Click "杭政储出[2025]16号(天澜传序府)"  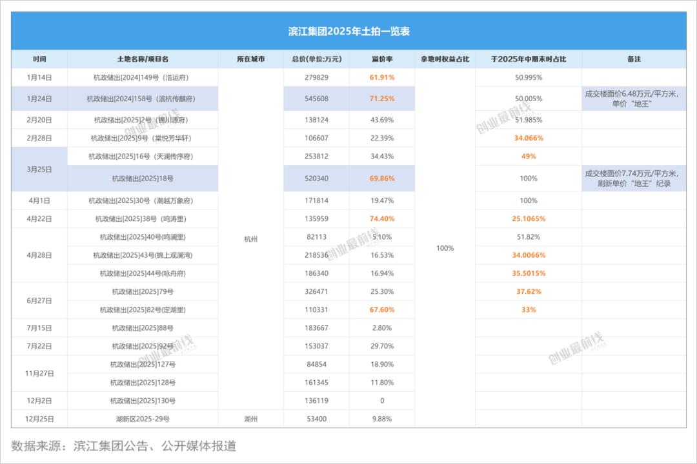143,157
